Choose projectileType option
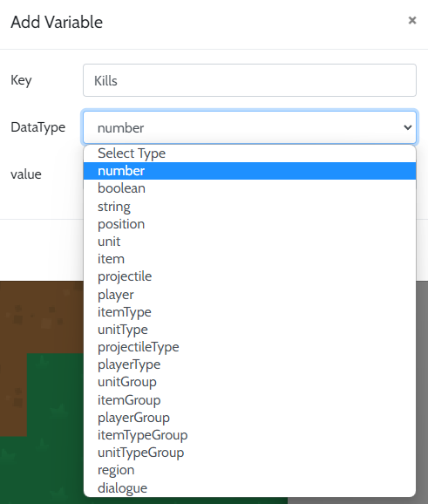The width and height of the screenshot is (428, 504). [249, 347]
